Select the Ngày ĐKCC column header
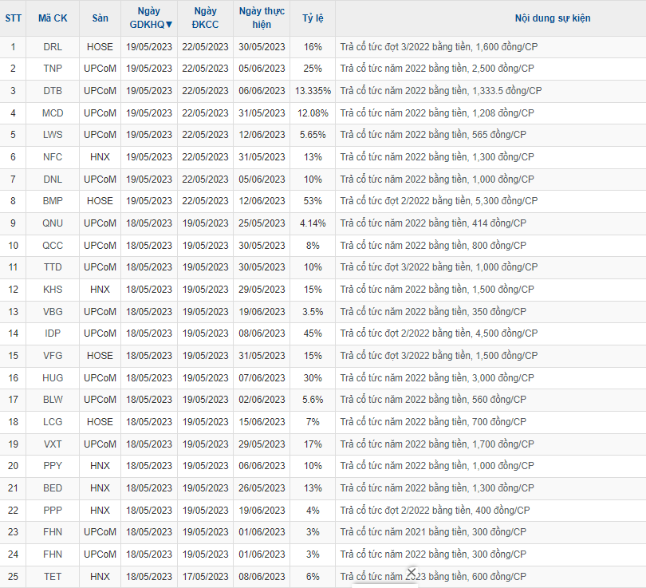This screenshot has width=646, height=588. 205,18
